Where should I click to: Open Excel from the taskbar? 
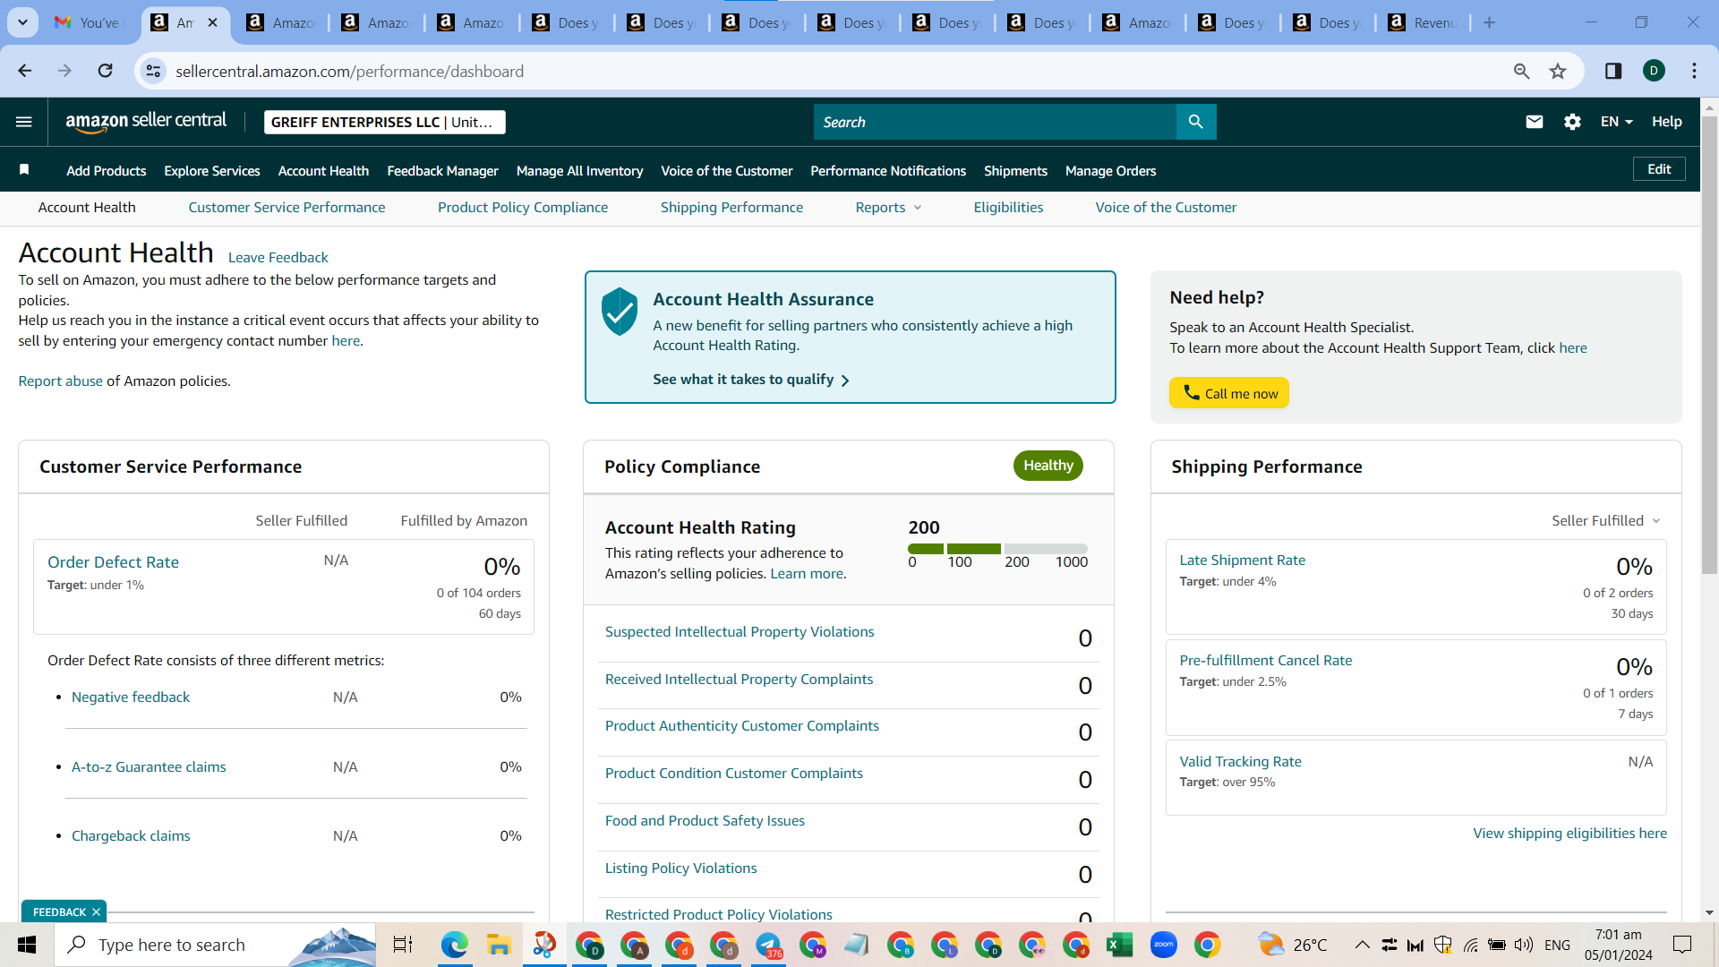1119,945
